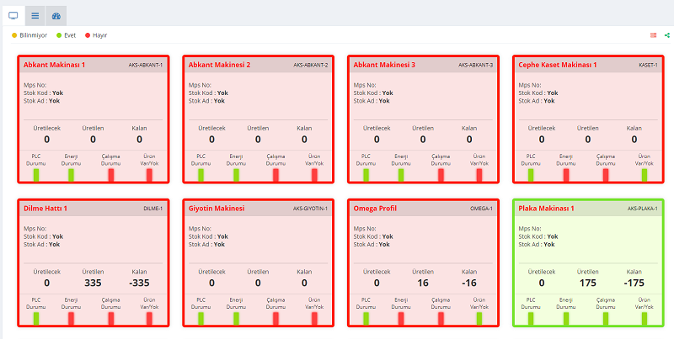Click the OMEGA-1 code label
Viewport: 674px width, 339px height.
(x=482, y=208)
